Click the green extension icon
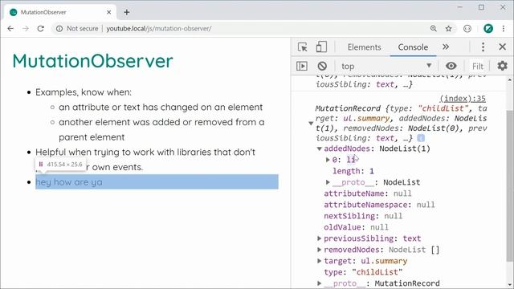This screenshot has width=514, height=289. 488,29
